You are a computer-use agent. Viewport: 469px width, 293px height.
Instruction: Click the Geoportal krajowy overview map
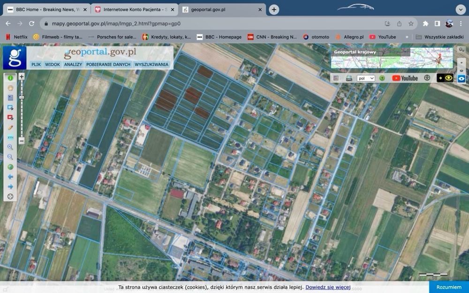click(392, 58)
